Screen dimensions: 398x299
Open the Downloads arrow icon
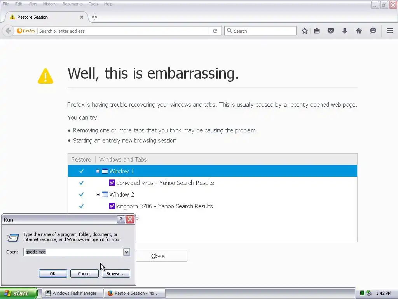tap(344, 31)
